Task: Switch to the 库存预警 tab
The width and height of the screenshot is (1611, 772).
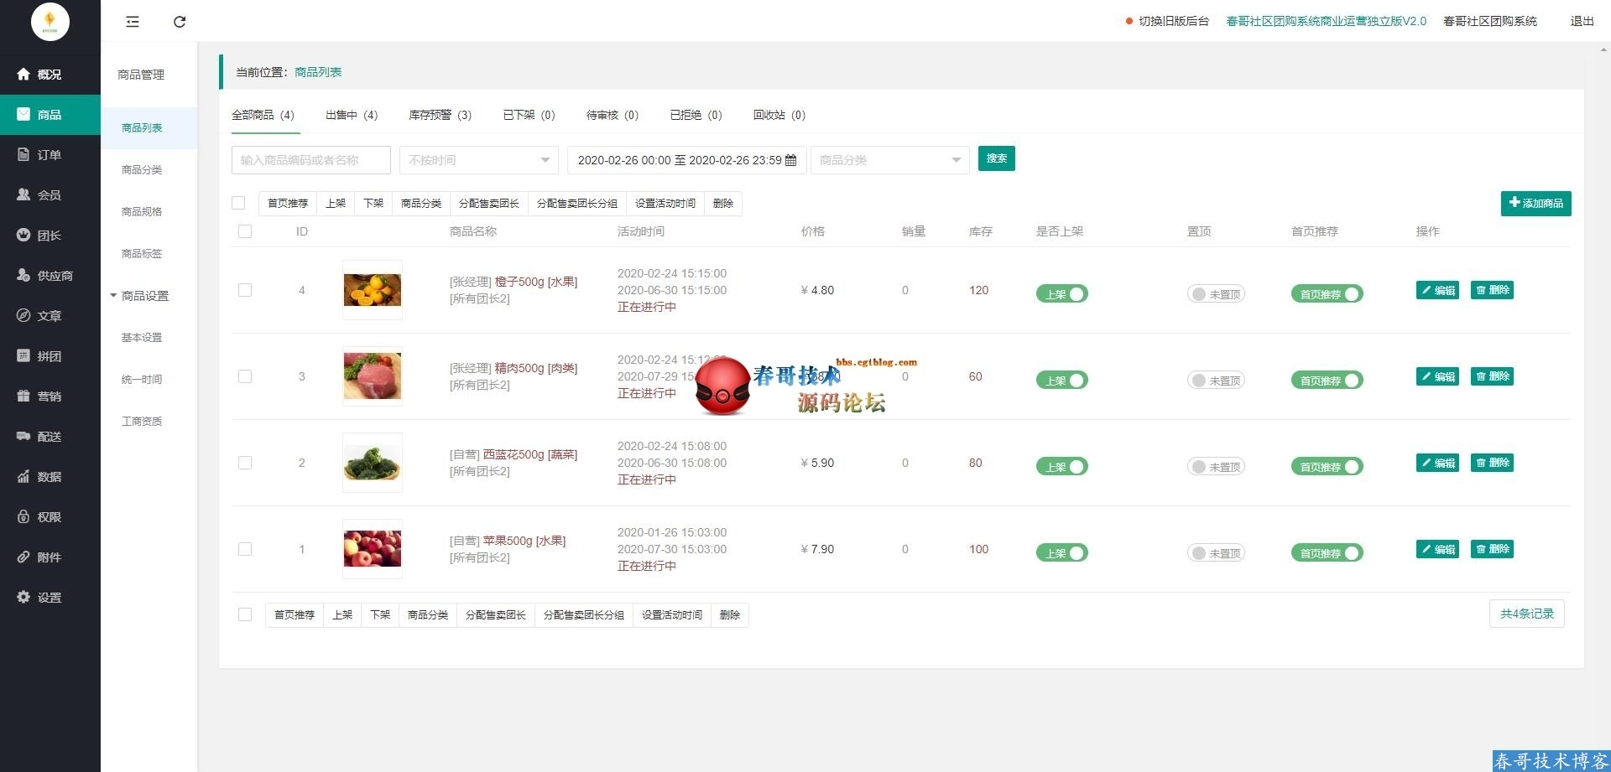Action: pos(440,115)
